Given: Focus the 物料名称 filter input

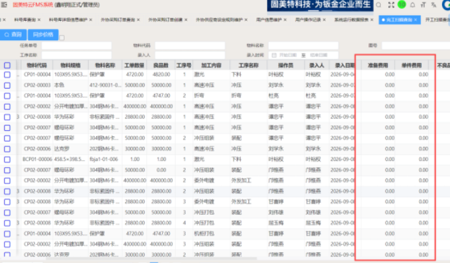Looking at the screenshot, I should 303,46.
